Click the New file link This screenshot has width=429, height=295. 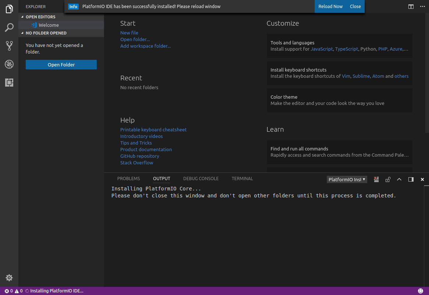pyautogui.click(x=129, y=33)
